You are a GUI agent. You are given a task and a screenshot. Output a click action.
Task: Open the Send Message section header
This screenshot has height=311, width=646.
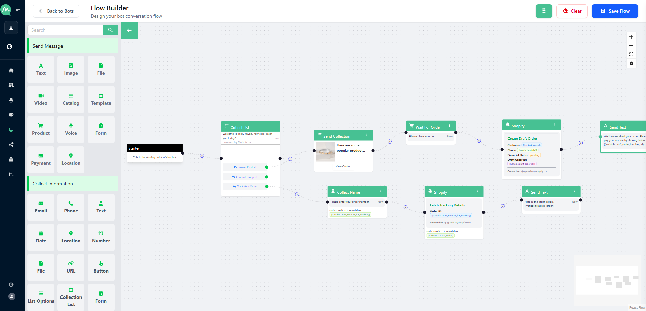pyautogui.click(x=73, y=46)
